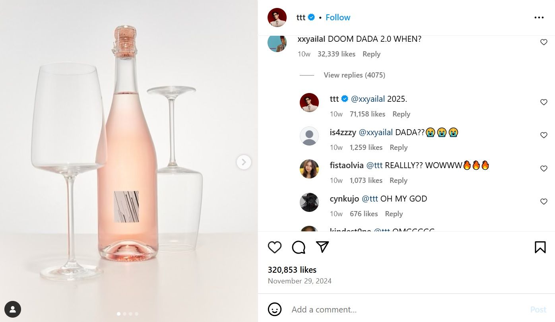Like fistaolvia's REALLLY reply
Screen dimensions: 555x322
pyautogui.click(x=543, y=169)
